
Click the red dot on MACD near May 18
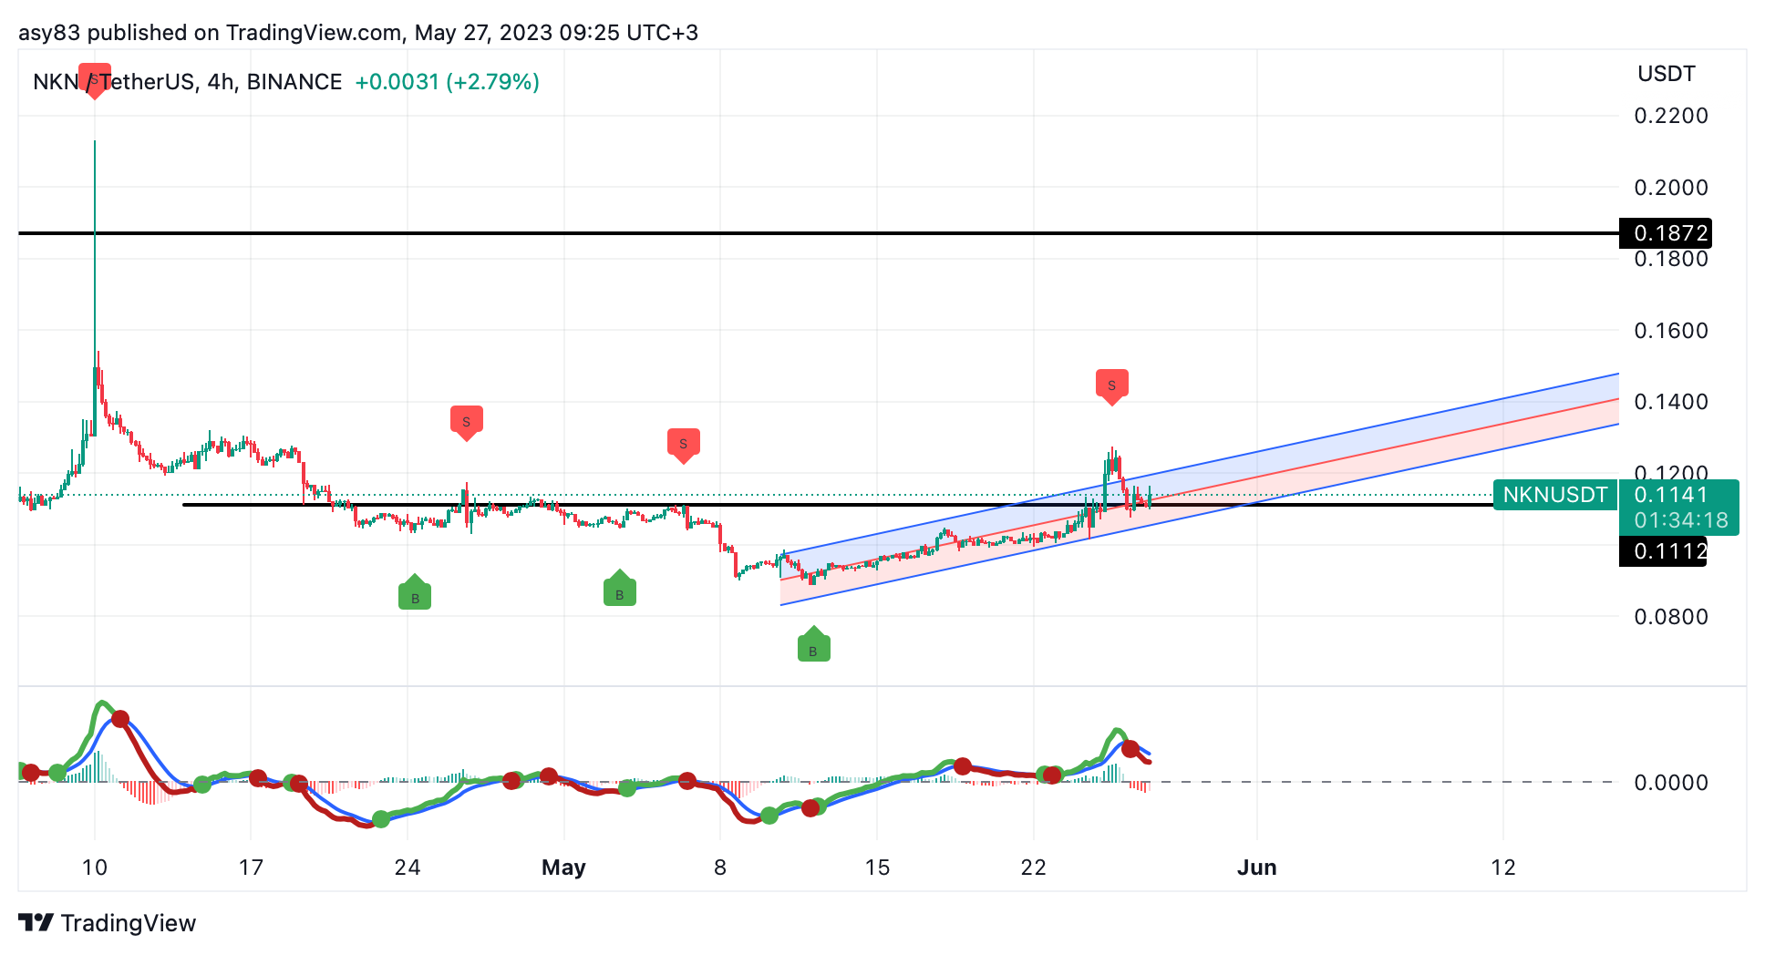962,766
